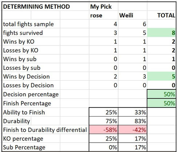
Task: Click rose's Ability to Finish 25% cell
Action: 104,112
